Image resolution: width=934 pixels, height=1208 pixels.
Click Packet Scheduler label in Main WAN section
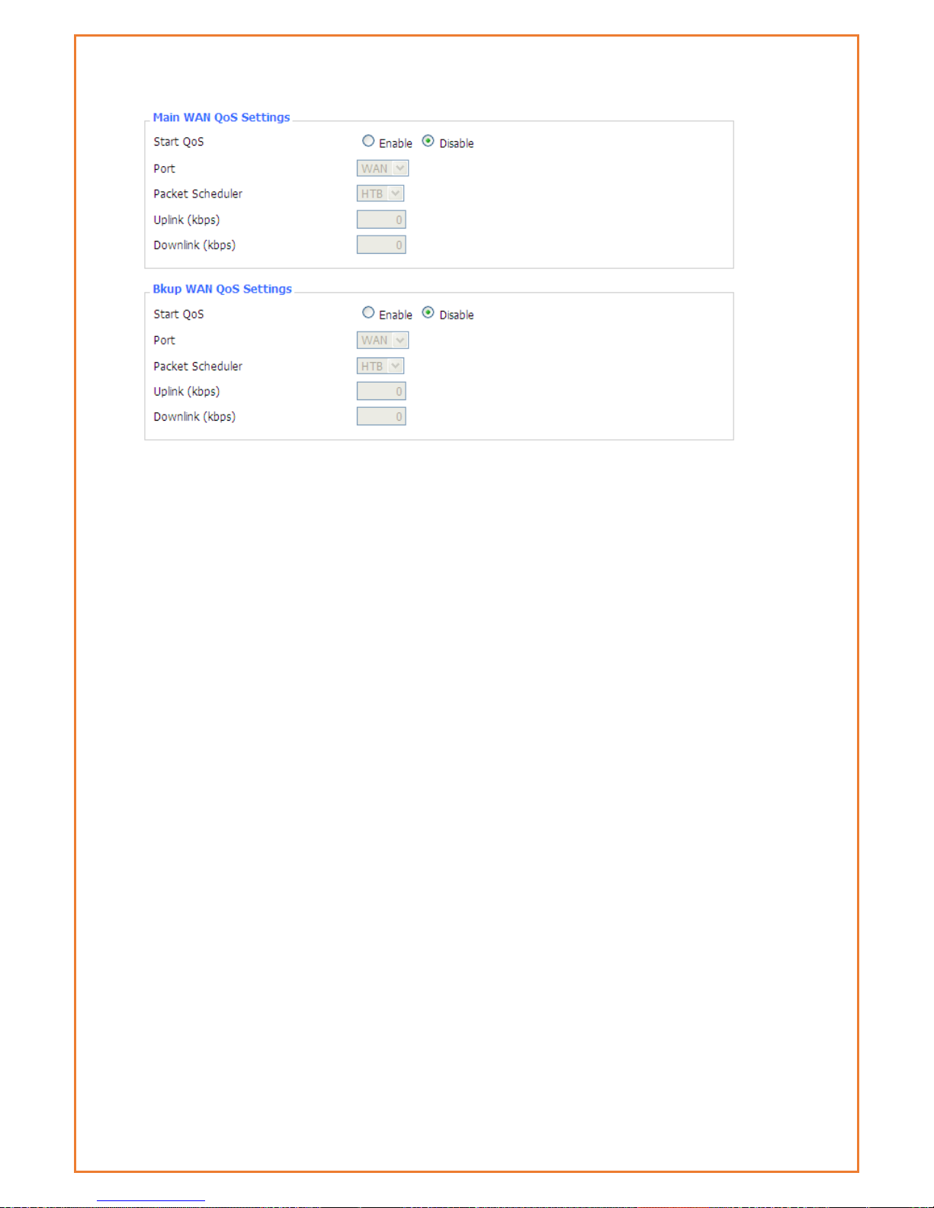click(x=197, y=194)
